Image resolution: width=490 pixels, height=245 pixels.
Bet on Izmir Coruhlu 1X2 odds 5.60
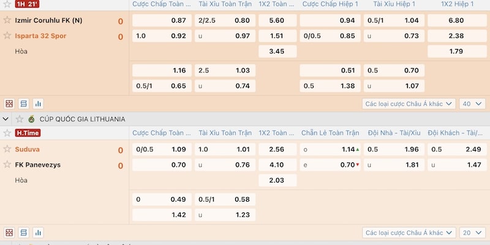pyautogui.click(x=276, y=20)
